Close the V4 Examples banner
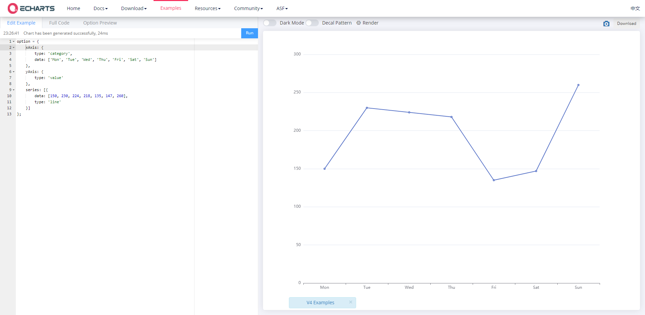Viewport: 645px width, 315px height. tap(350, 302)
